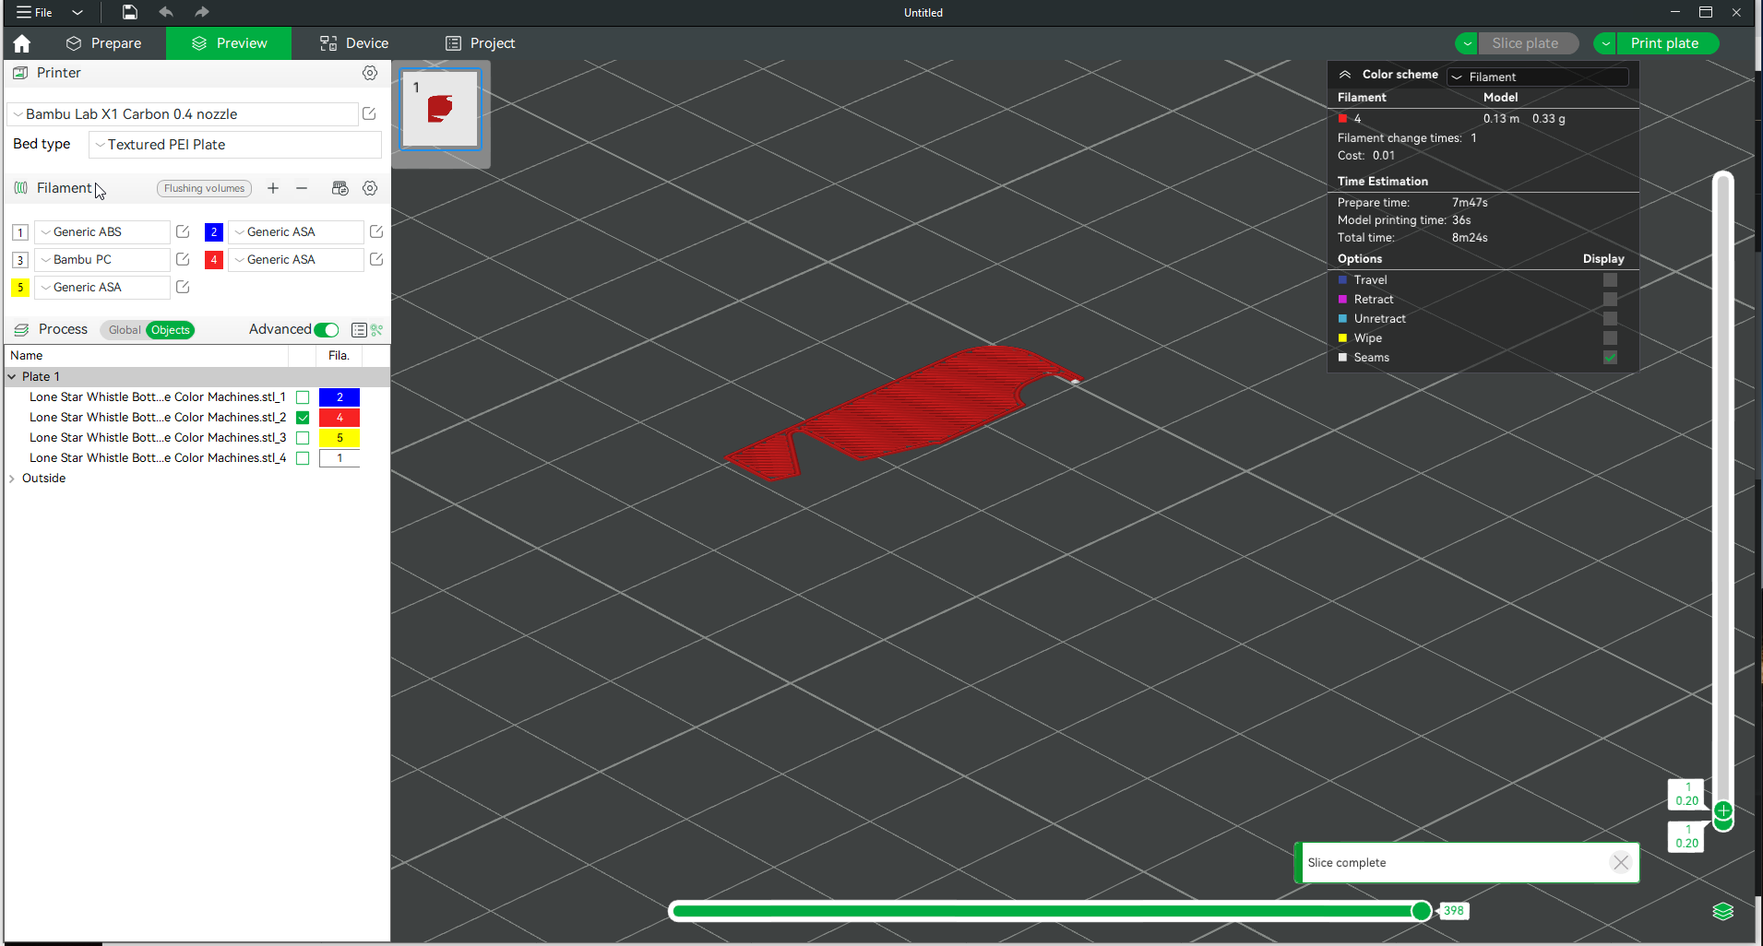Toggle Travel display checkbox
Viewport: 1763px width, 946px height.
click(x=1610, y=279)
